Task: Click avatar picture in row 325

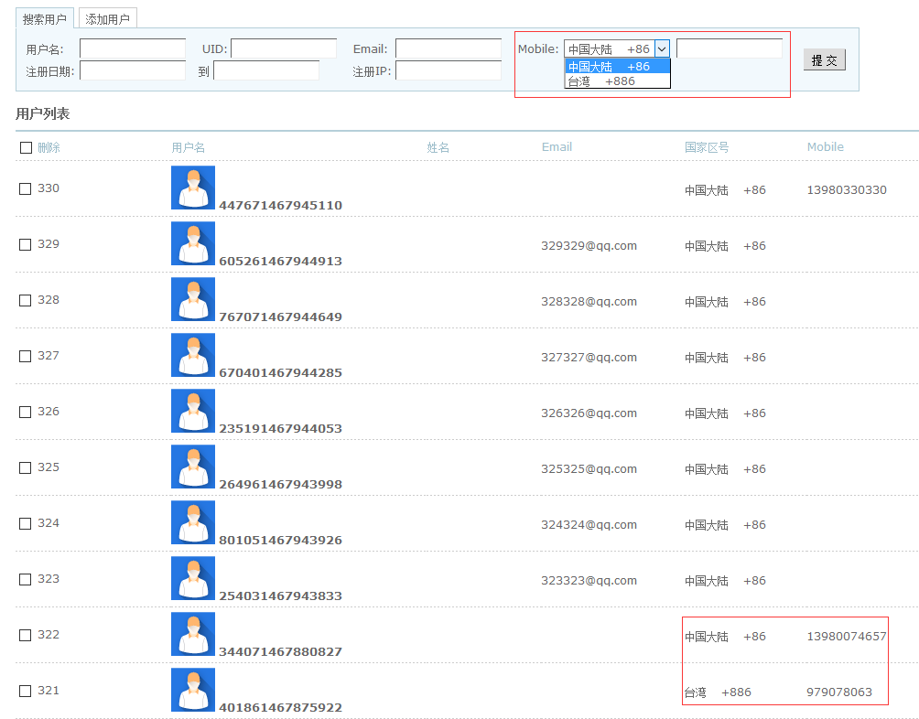Action: coord(192,467)
